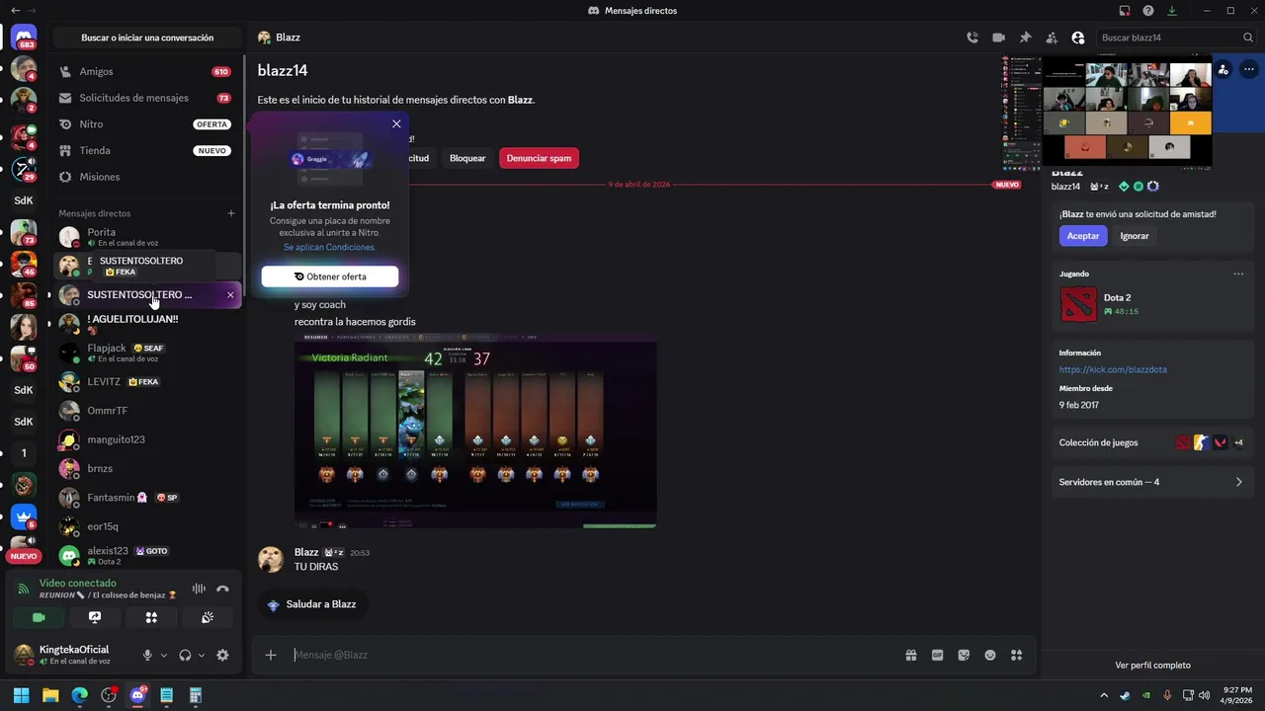The width and height of the screenshot is (1265, 711).
Task: Open the Discord help icon
Action: point(1148,11)
